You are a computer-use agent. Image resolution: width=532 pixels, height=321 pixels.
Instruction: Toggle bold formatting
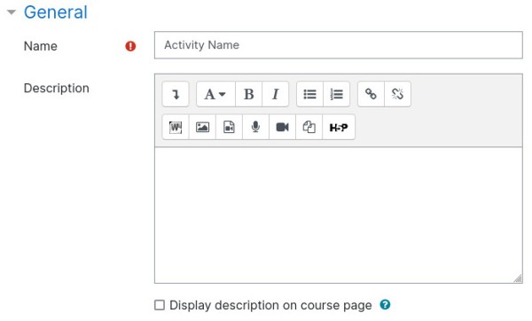point(248,94)
